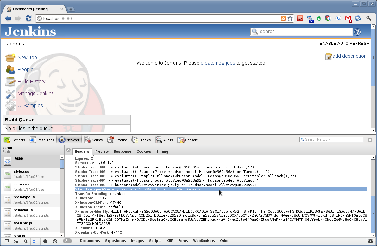Image resolution: width=377 pixels, height=246 pixels.
Task: Click the red Aa dictionary extension icon
Action: (x=300, y=19)
